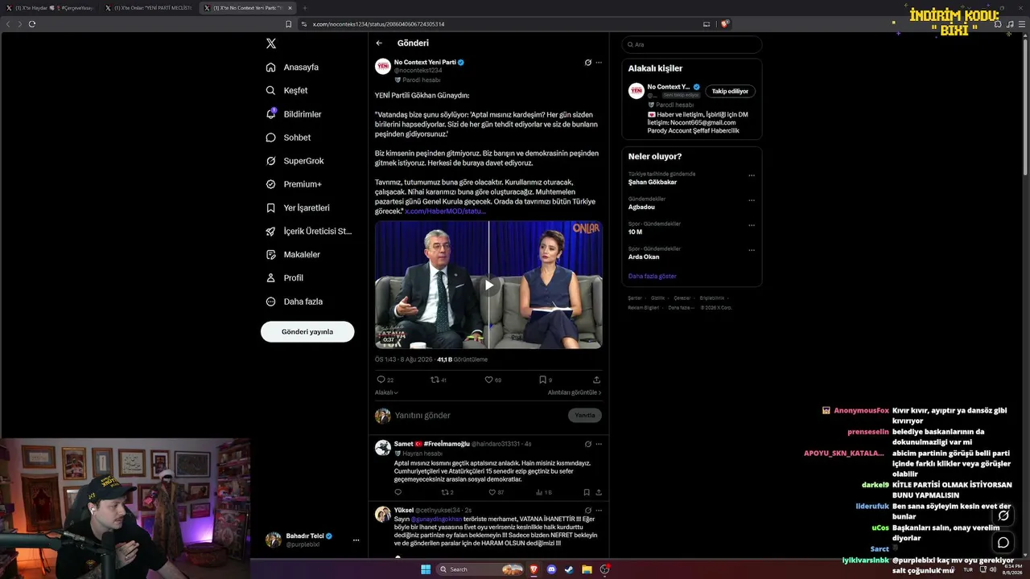Open more options on Yüksel's reply
Image resolution: width=1030 pixels, height=579 pixels.
point(599,510)
